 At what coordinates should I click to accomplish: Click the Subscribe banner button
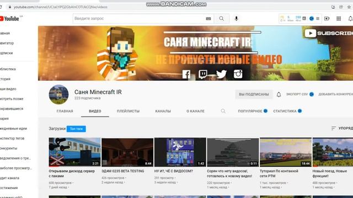coord(329,33)
